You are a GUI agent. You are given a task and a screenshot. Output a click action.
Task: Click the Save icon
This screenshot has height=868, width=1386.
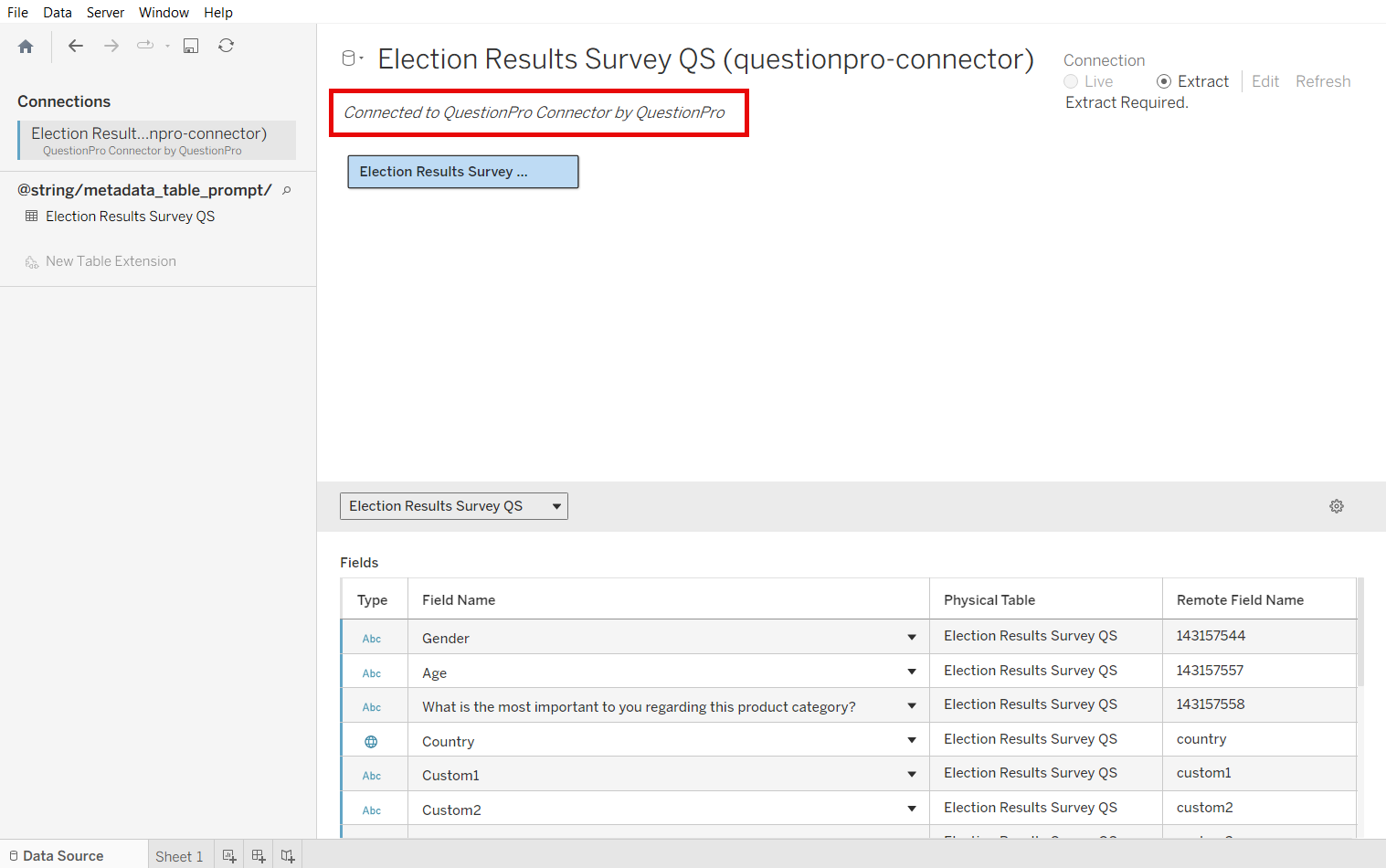point(190,45)
